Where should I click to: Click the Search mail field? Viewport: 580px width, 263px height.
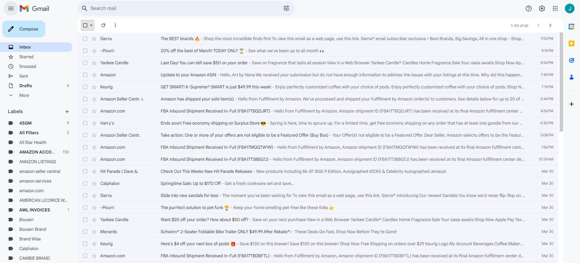[x=186, y=8]
